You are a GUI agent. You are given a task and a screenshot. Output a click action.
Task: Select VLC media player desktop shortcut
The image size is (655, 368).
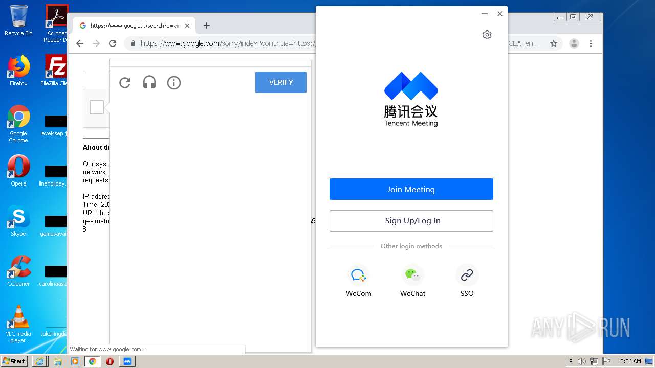point(18,324)
